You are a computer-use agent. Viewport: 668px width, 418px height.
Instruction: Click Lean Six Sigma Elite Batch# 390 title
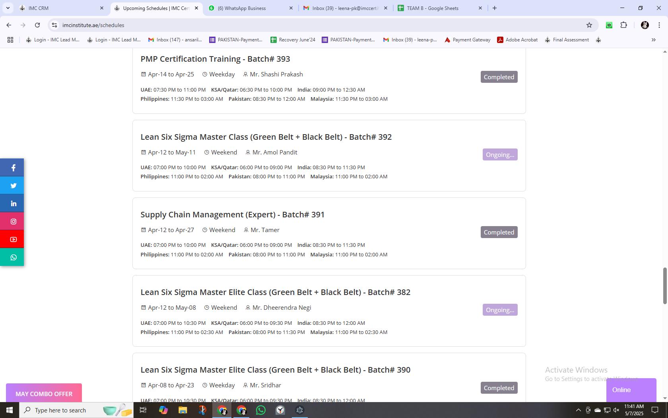tap(275, 370)
